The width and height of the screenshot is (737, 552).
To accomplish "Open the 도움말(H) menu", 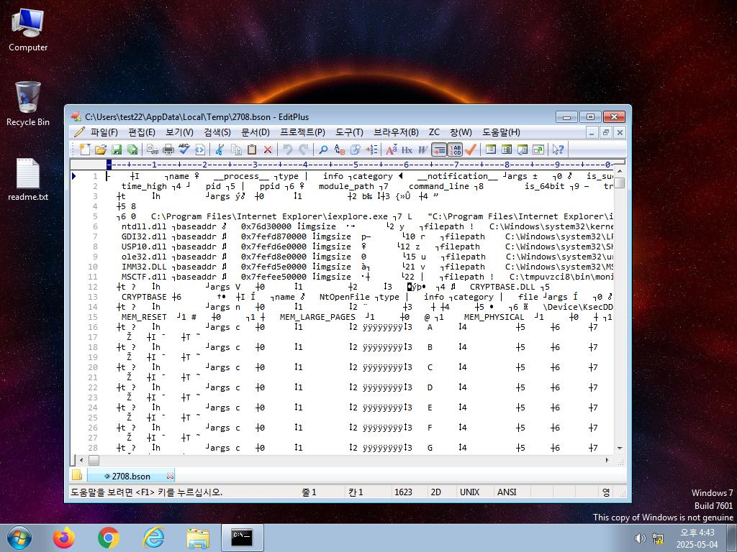I will (x=501, y=132).
